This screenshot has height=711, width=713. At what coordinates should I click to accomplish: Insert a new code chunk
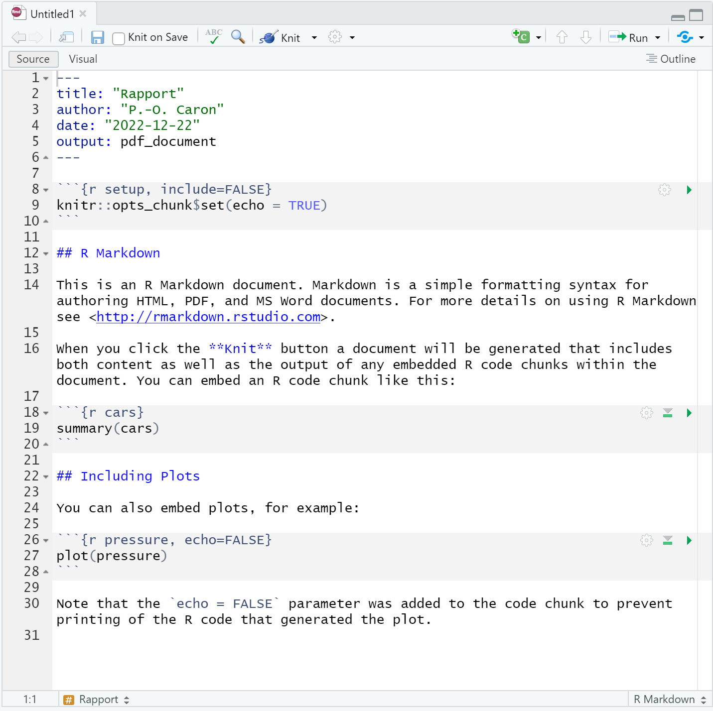521,36
